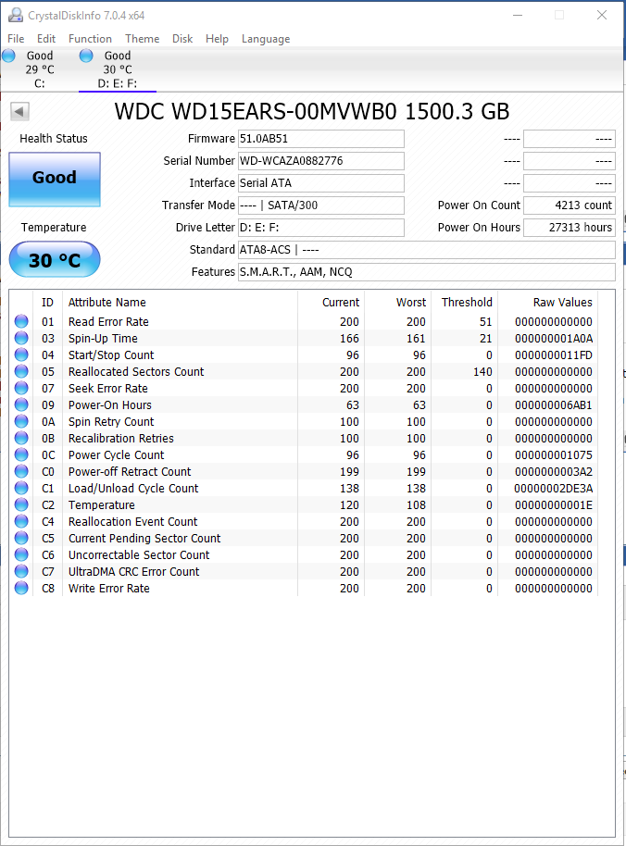The width and height of the screenshot is (626, 846).
Task: Open the Function menu
Action: tap(90, 39)
